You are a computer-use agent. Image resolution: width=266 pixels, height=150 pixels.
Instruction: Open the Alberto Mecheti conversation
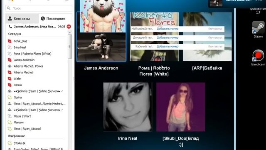pyautogui.click(x=24, y=72)
